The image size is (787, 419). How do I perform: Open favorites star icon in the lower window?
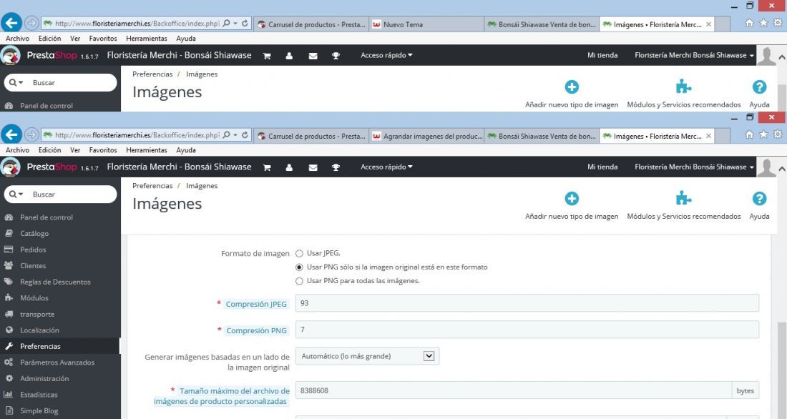763,134
